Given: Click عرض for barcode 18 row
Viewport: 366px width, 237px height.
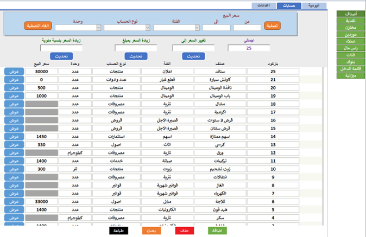Looking at the screenshot, I should pyautogui.click(x=14, y=104).
